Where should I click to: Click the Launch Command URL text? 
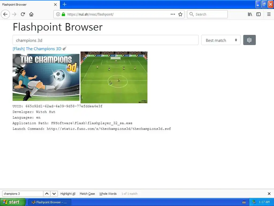[x=109, y=129]
